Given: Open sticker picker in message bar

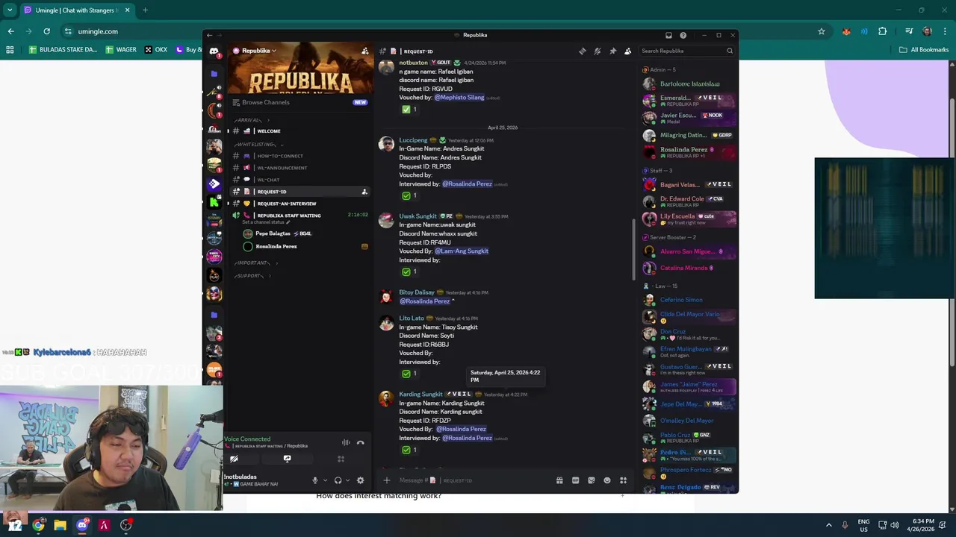Looking at the screenshot, I should (591, 480).
